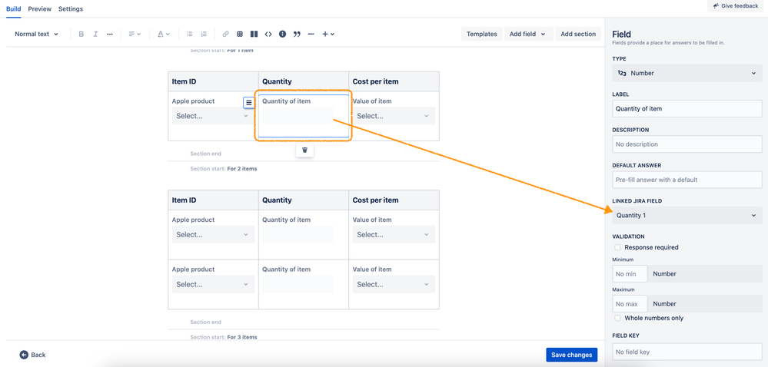
Task: Insert a numbered list
Action: pyautogui.click(x=204, y=35)
